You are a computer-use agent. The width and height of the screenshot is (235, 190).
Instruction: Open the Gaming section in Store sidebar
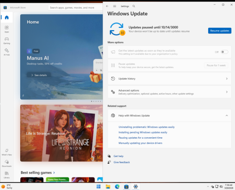(x=7, y=40)
